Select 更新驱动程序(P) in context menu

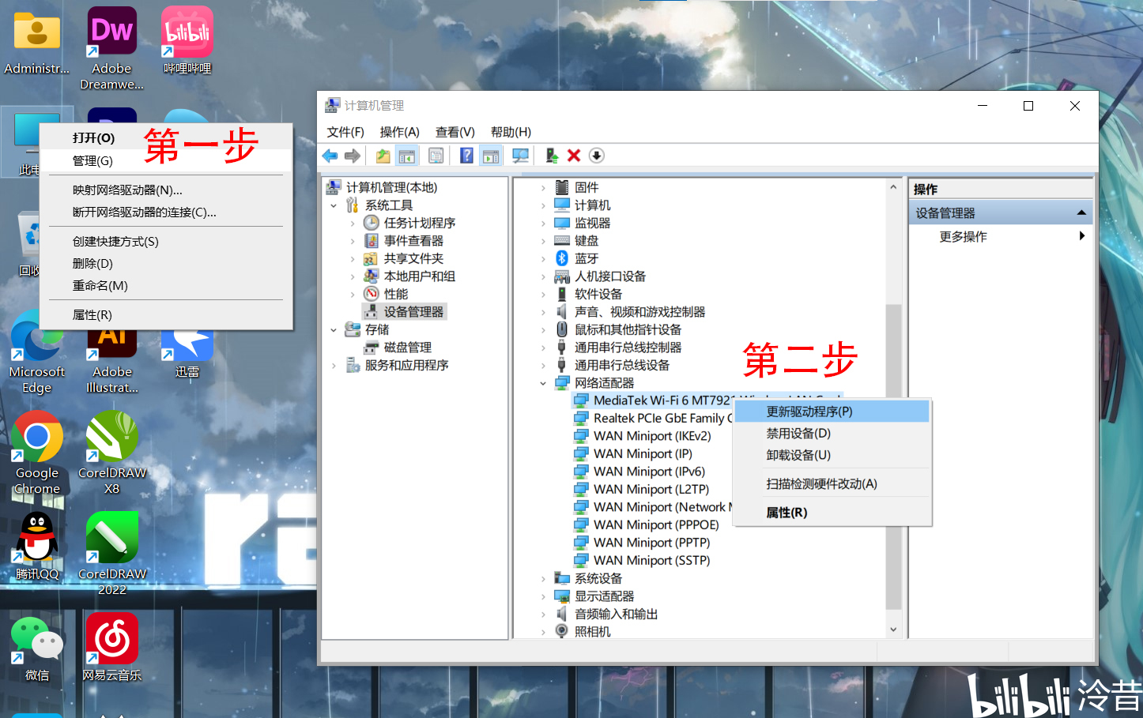[832, 412]
